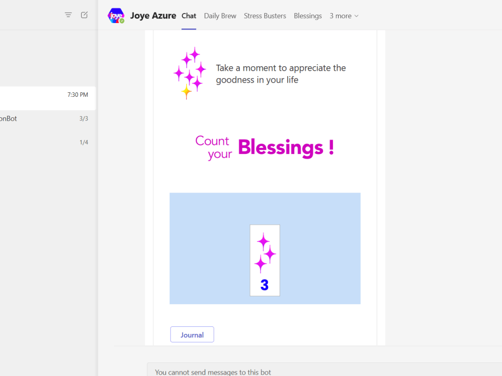Open the chat ending in 'onBot' dated 3/3
This screenshot has height=376, width=502.
pyautogui.click(x=48, y=119)
